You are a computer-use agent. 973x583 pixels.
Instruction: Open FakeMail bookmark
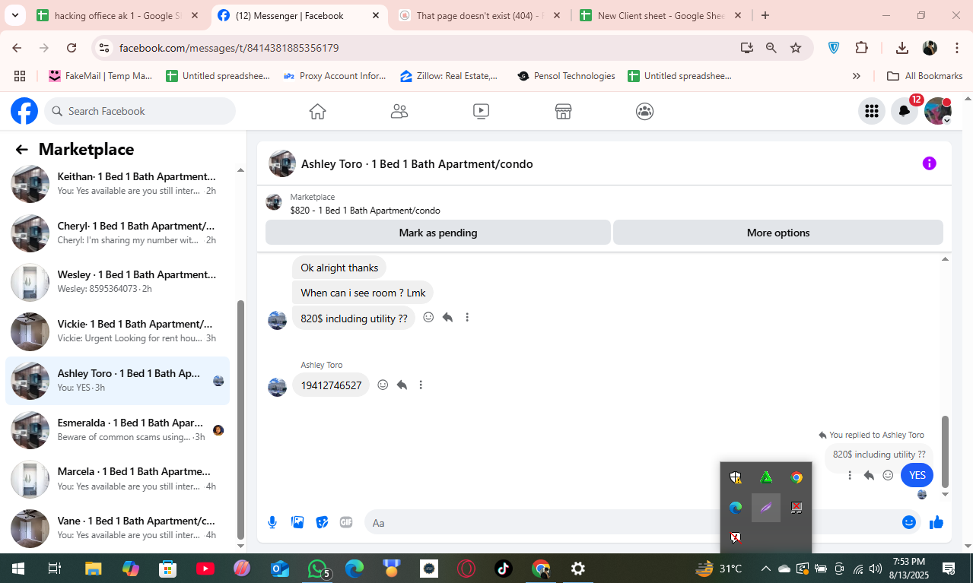(x=100, y=76)
